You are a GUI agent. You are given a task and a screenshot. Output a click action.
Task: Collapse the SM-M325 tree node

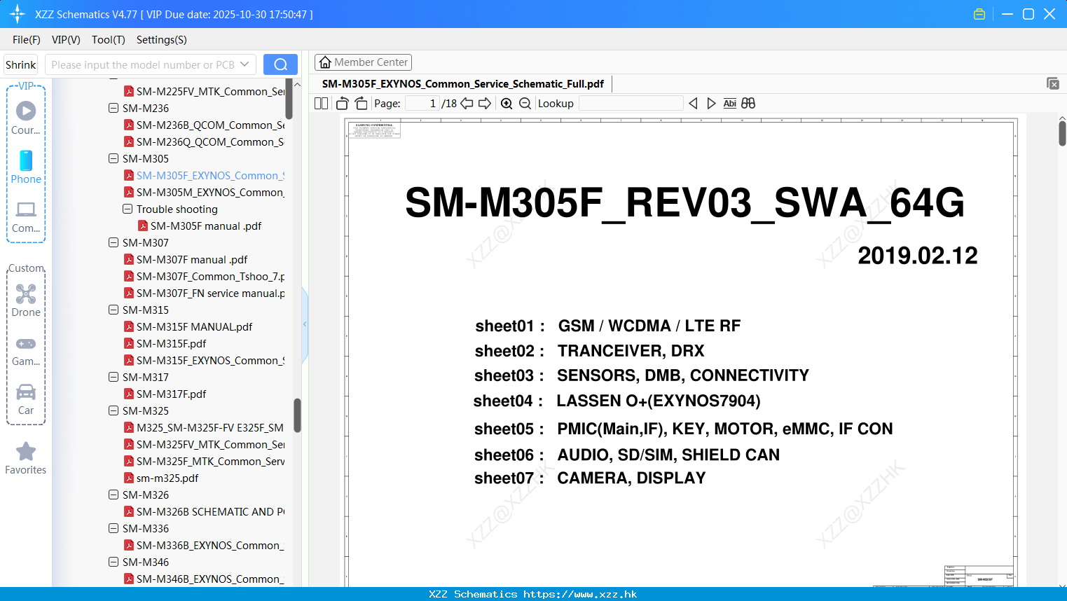click(113, 410)
